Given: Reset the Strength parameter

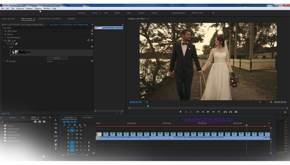Looking at the screenshot, I should pyautogui.click(x=92, y=61).
